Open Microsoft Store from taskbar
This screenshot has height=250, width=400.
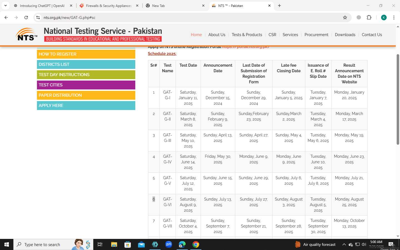127,244
